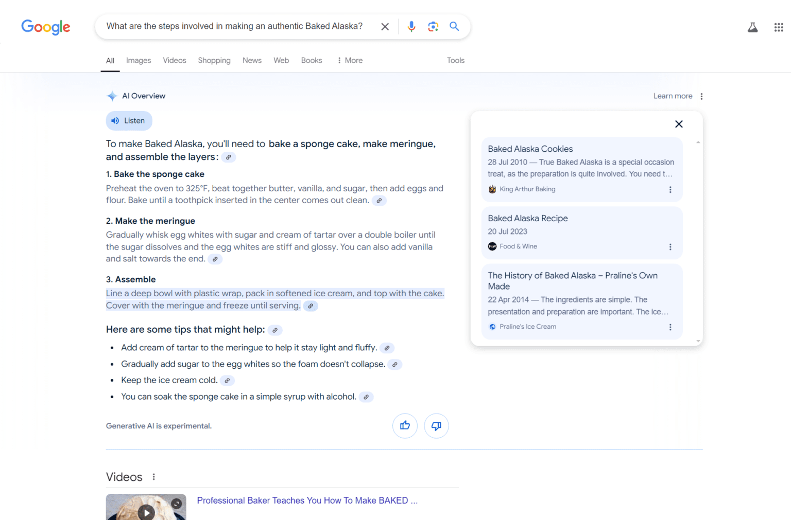
Task: Click the Learn more link for AI Overview
Action: (673, 96)
